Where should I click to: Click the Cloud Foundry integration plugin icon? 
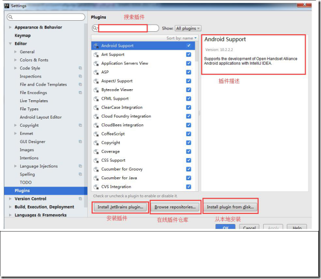click(x=96, y=116)
